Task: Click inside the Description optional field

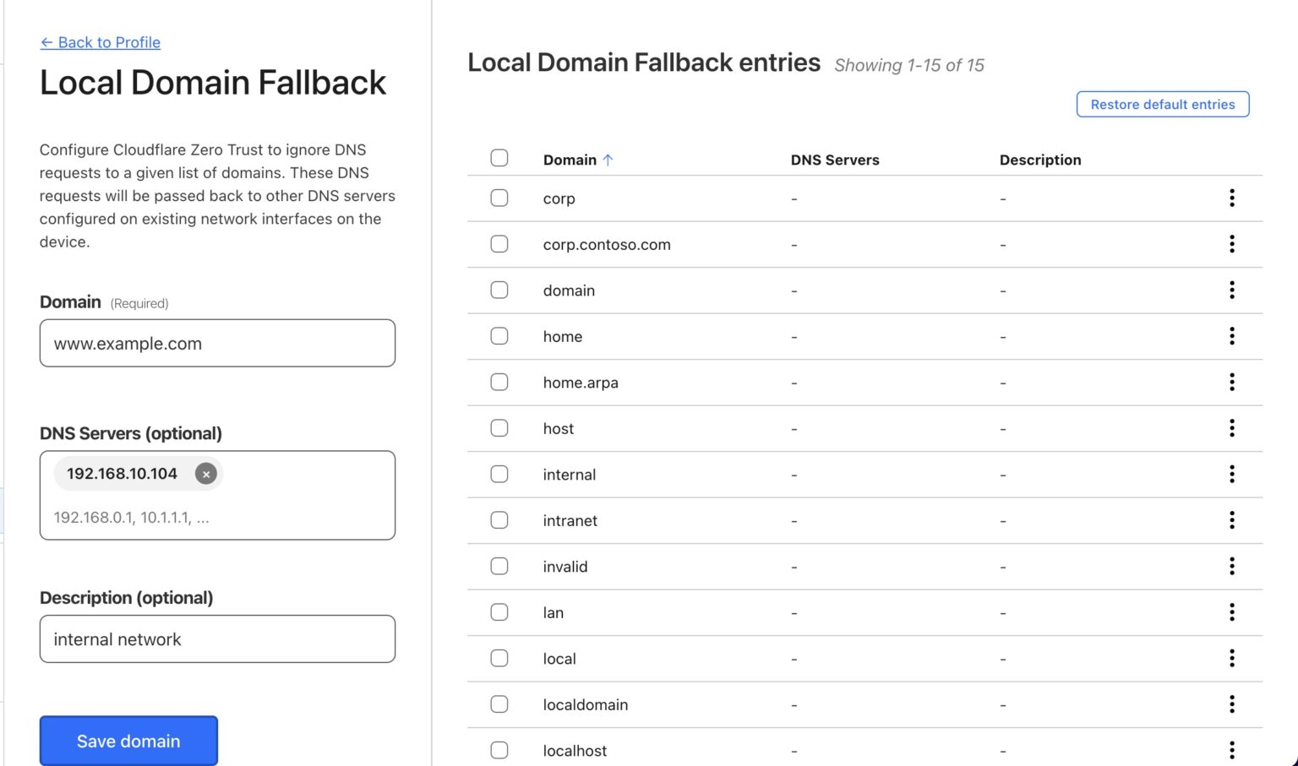Action: tap(217, 639)
